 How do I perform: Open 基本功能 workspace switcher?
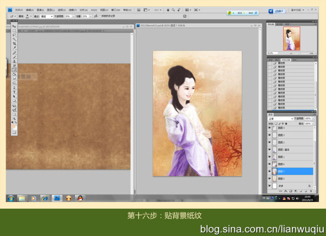[297, 10]
